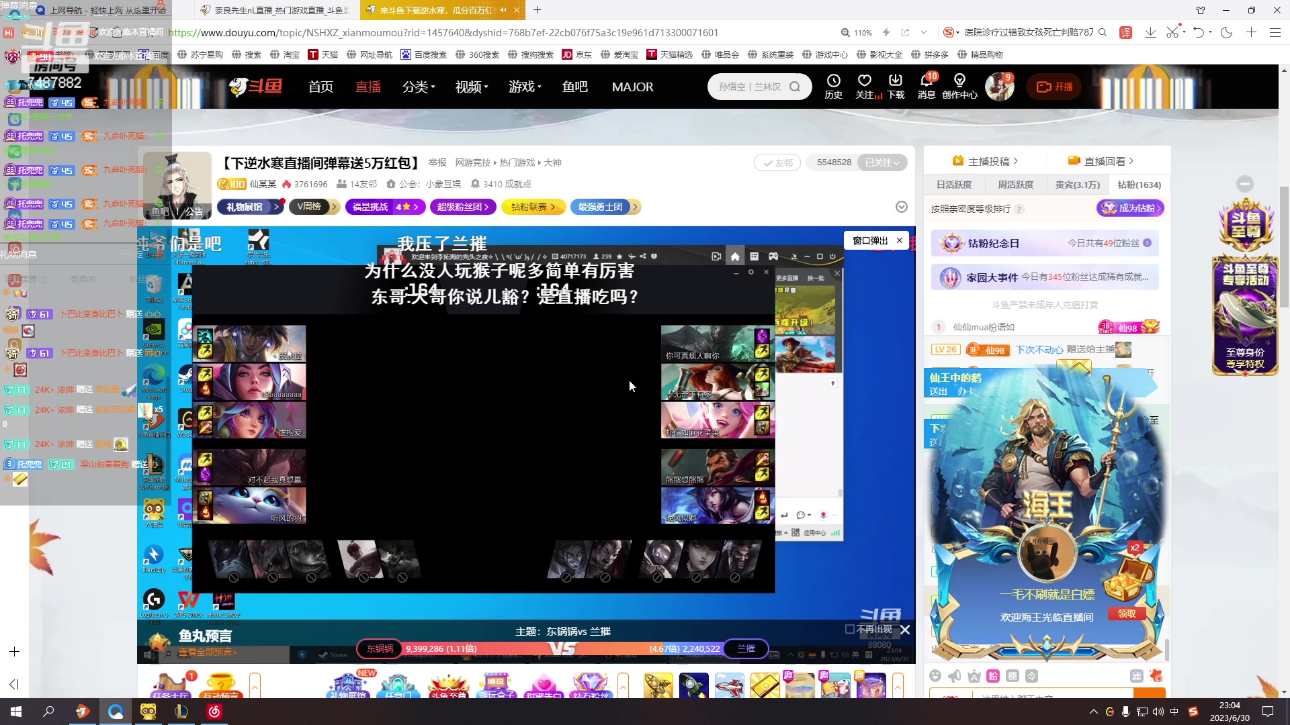
Task: Click the 开播 start streaming button
Action: tap(1054, 87)
